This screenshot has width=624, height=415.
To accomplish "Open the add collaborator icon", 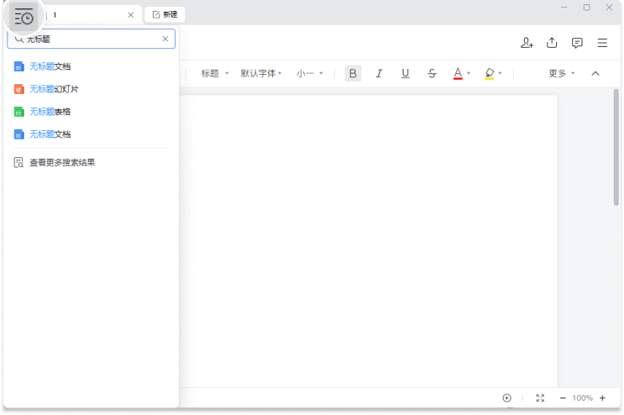I will point(527,43).
